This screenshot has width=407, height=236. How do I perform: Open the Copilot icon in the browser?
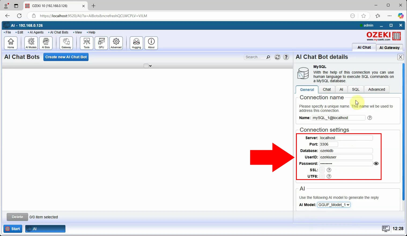[401, 16]
